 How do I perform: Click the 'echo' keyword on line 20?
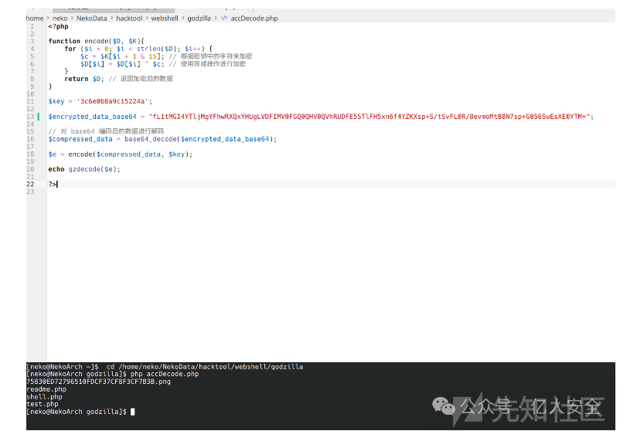coord(56,169)
